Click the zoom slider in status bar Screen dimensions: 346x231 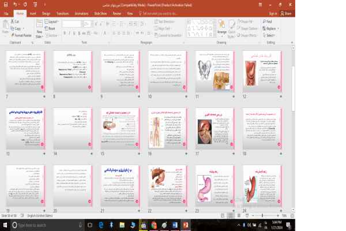coord(262,216)
